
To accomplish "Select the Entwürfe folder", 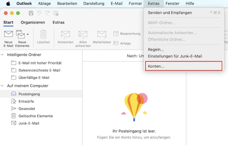I will (x=41, y=101).
